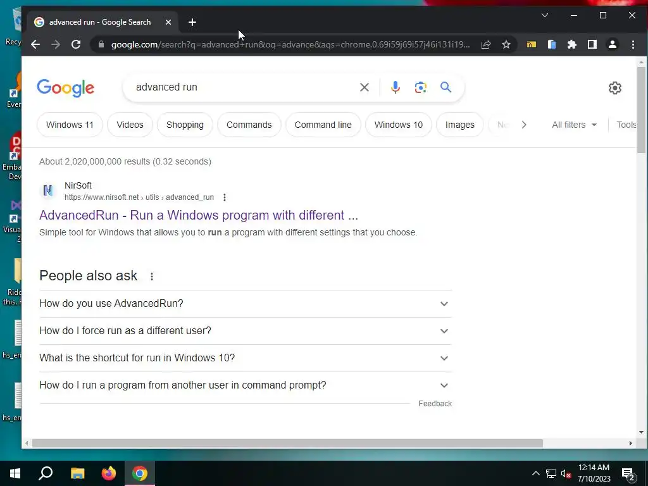
Task: Open Chrome's three-dot menu
Action: [633, 45]
